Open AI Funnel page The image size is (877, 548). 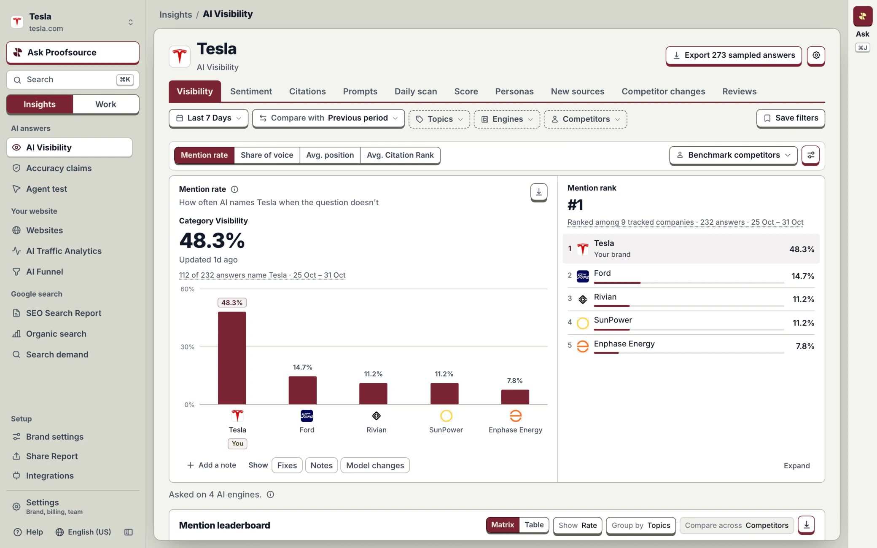[69, 271]
